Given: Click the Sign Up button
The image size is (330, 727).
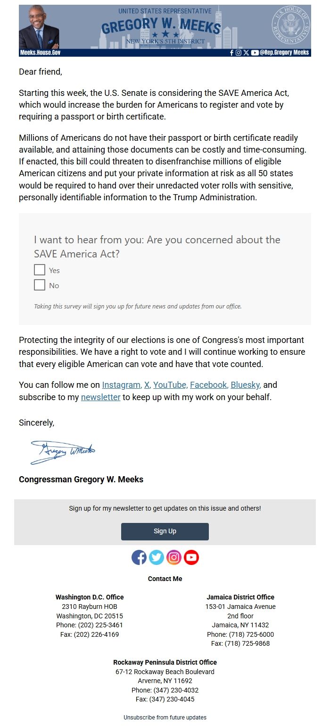Looking at the screenshot, I should tap(165, 531).
